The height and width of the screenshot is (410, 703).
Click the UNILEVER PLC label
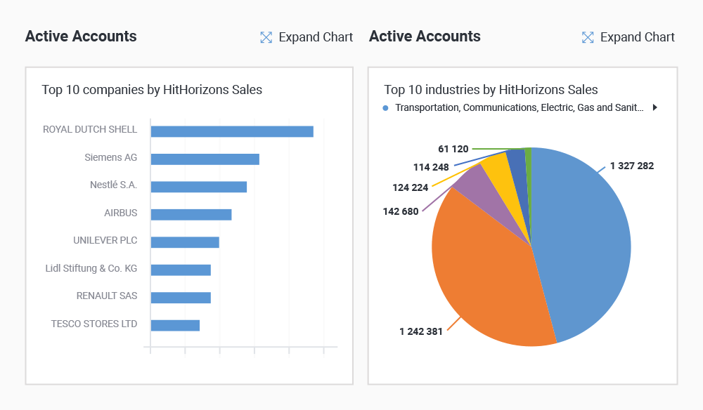tap(105, 240)
